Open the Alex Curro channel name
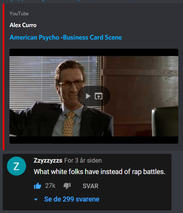Image resolution: width=183 pixels, height=213 pixels. pos(23,25)
